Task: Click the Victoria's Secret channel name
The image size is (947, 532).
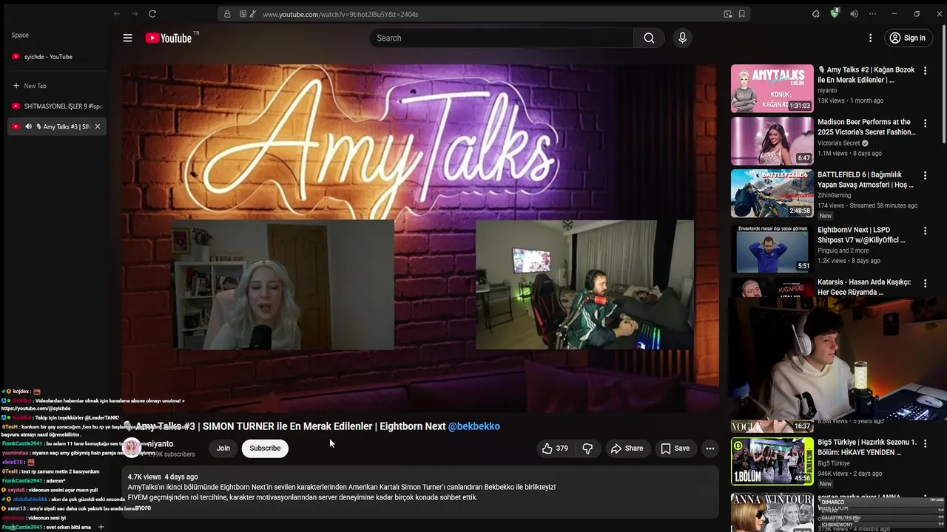Action: point(839,143)
